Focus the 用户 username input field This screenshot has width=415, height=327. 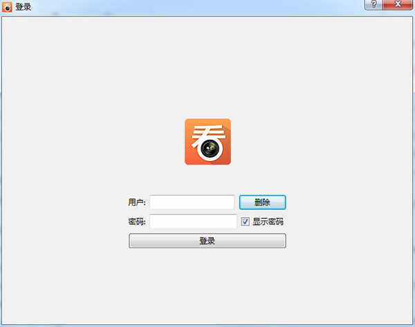192,203
